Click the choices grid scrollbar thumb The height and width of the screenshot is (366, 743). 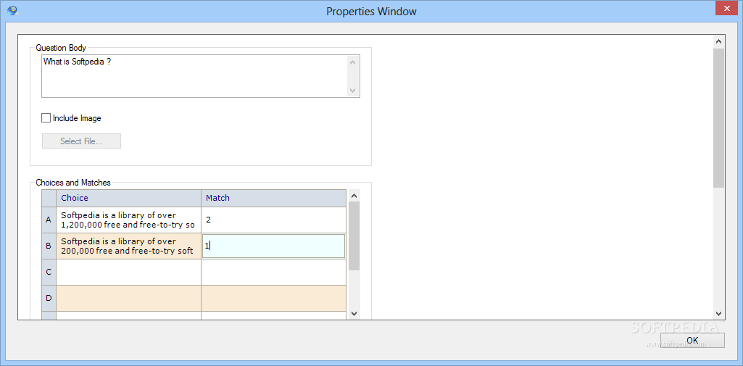[x=354, y=236]
